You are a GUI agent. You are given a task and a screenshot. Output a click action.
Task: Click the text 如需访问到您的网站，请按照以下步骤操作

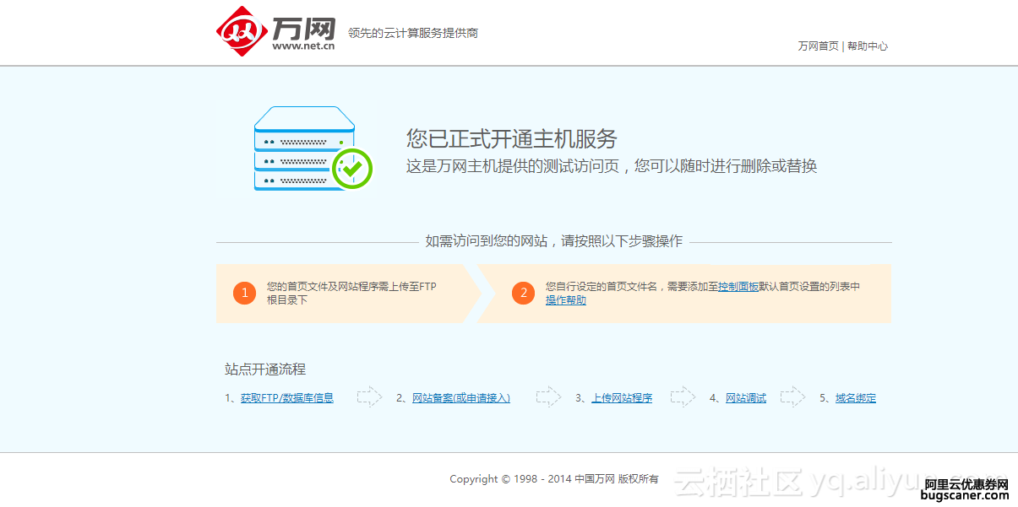554,241
